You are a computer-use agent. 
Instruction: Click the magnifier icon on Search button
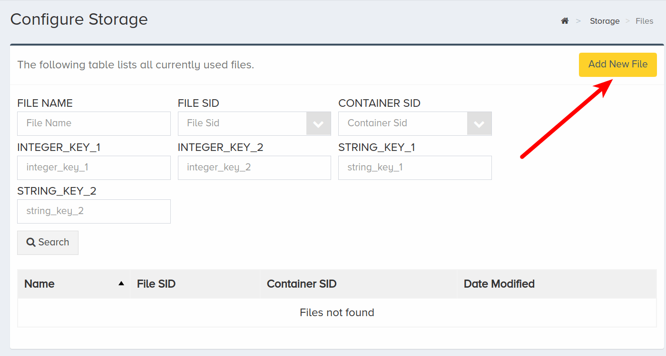(x=31, y=243)
